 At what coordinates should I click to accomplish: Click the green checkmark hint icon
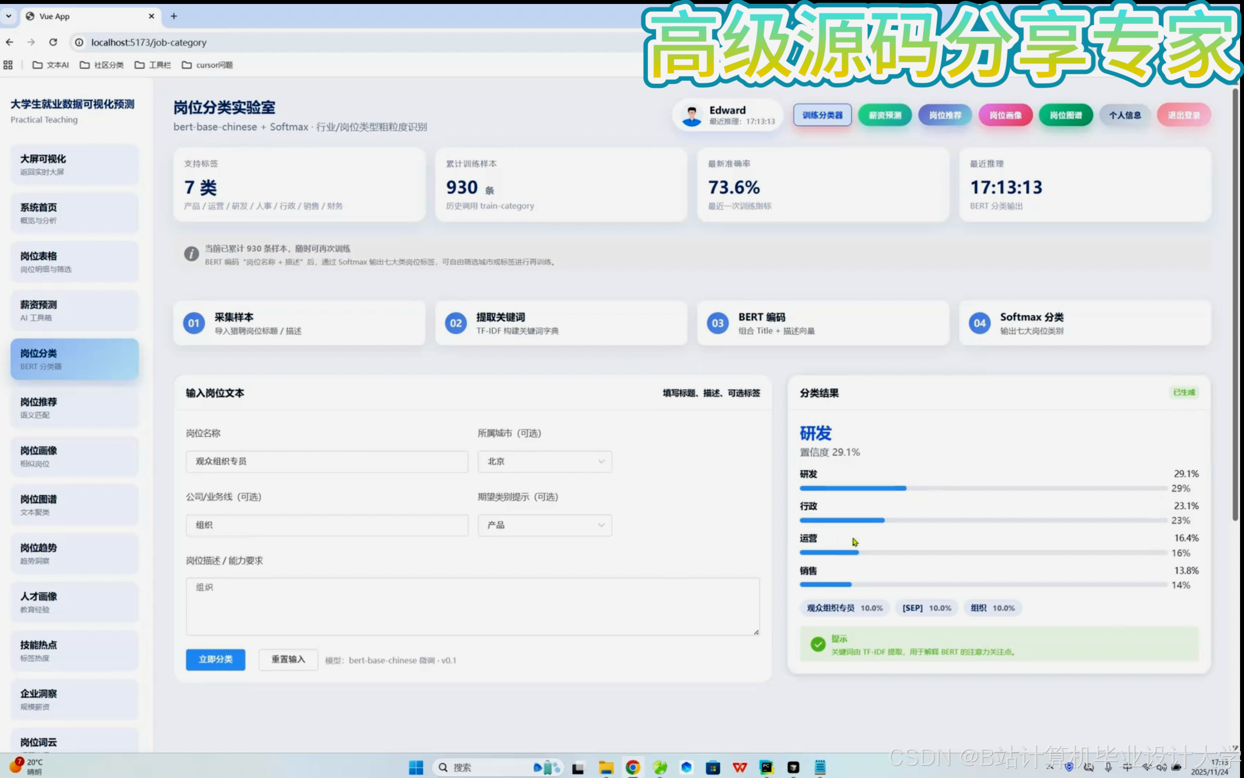[x=817, y=644]
